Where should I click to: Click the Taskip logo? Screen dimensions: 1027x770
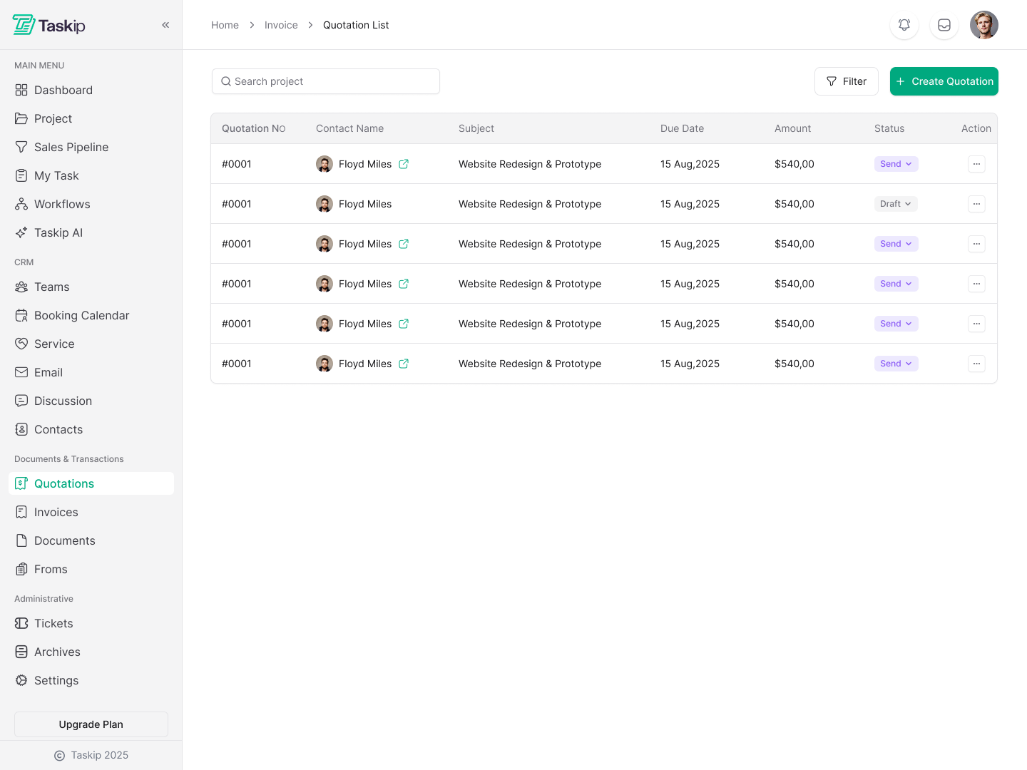[x=49, y=25]
